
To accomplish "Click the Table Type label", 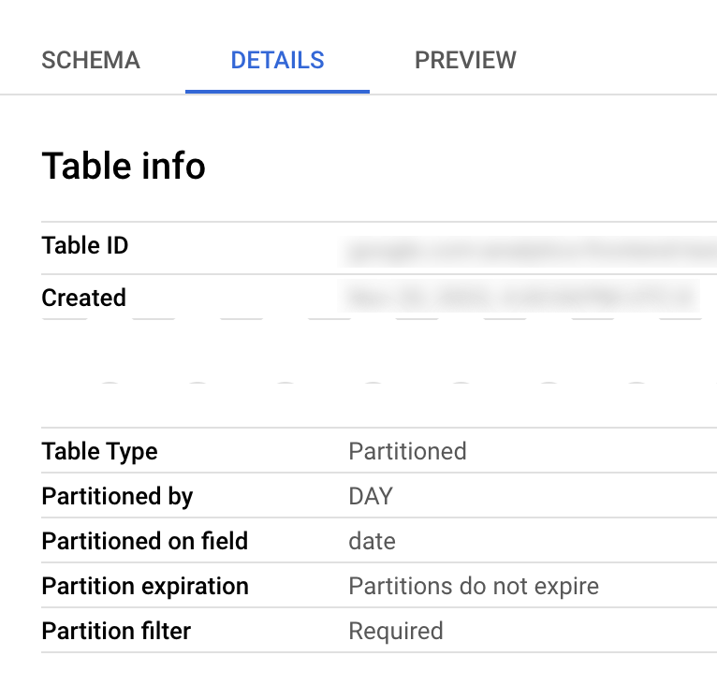I will point(99,451).
